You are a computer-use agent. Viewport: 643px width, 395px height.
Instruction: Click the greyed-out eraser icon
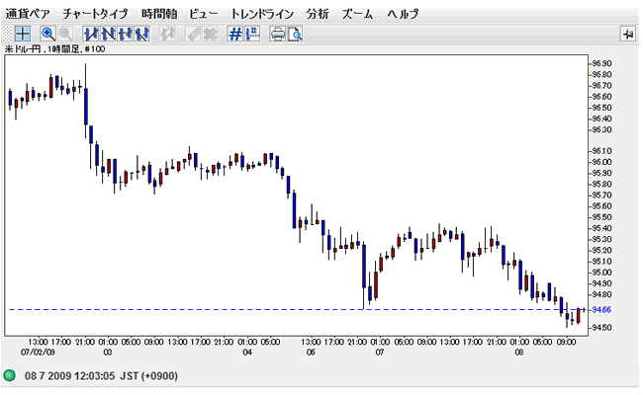tap(192, 34)
